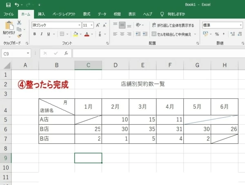Click the accounting currency format icon
This screenshot has height=185, width=245.
coord(205,34)
